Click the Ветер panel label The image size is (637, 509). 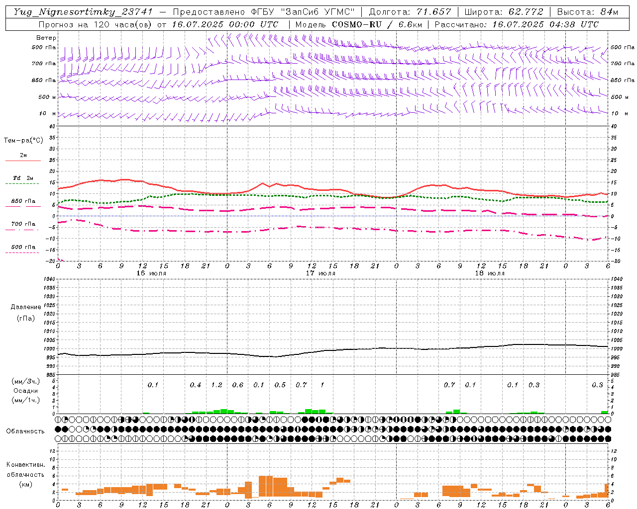[46, 38]
